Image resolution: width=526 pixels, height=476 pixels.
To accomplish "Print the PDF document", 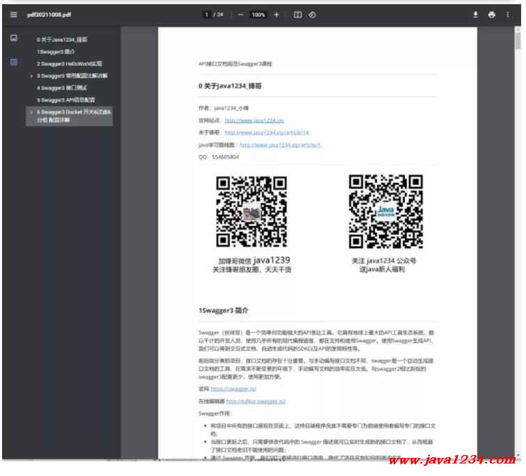I will click(x=492, y=15).
